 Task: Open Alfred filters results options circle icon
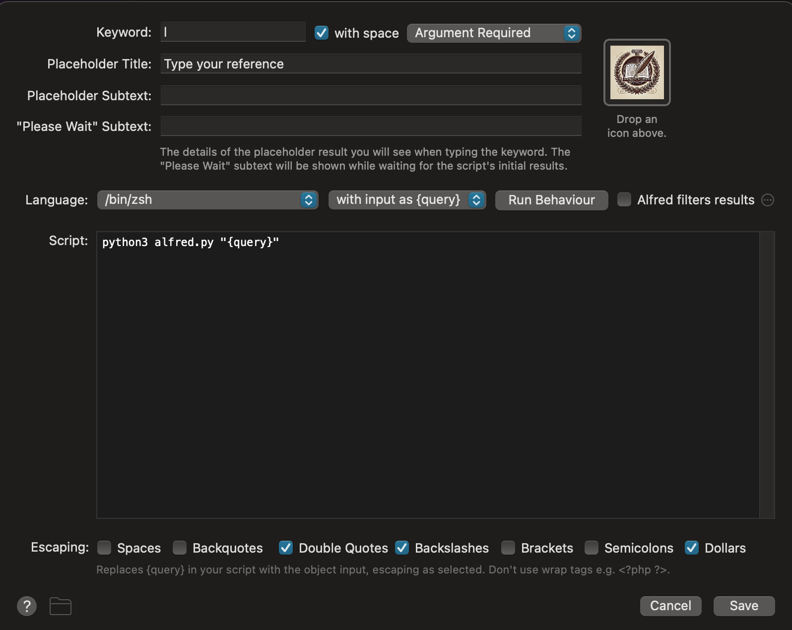coord(768,200)
